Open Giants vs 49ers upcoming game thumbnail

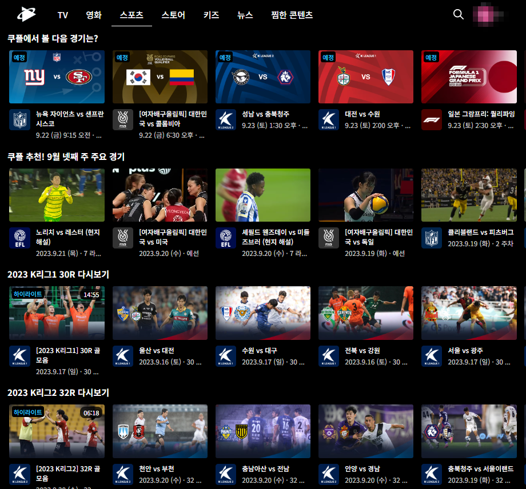(57, 77)
